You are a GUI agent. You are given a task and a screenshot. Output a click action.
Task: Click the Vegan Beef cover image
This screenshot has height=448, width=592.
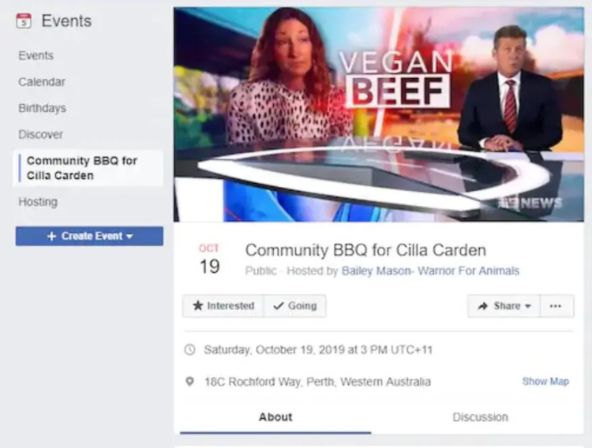[379, 114]
